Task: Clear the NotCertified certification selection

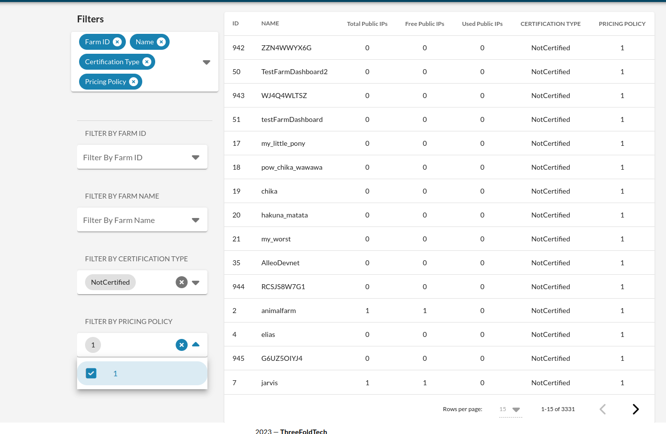Action: coord(182,282)
